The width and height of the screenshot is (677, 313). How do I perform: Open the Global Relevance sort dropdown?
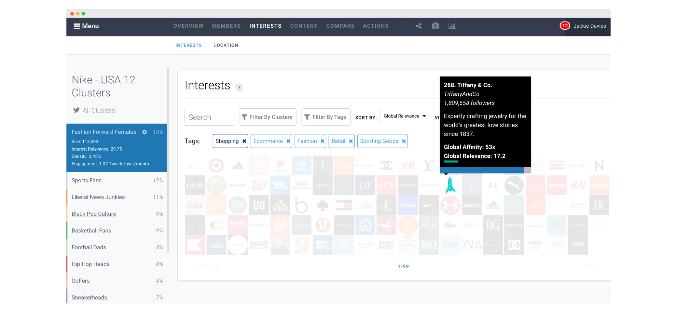pos(405,116)
